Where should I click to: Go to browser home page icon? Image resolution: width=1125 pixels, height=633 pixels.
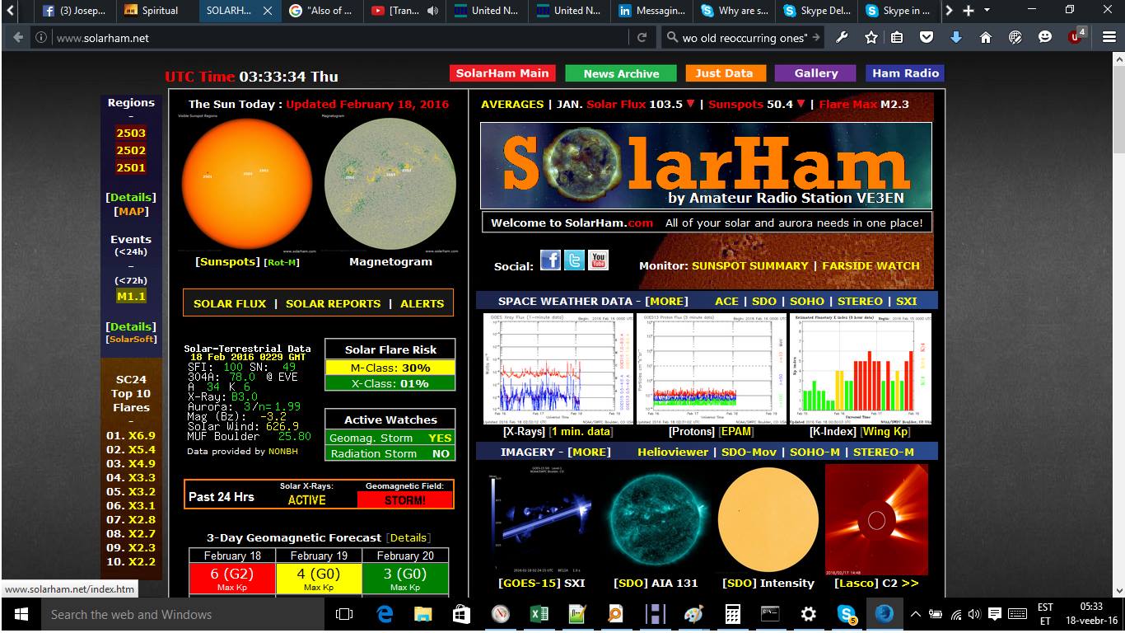pos(985,37)
